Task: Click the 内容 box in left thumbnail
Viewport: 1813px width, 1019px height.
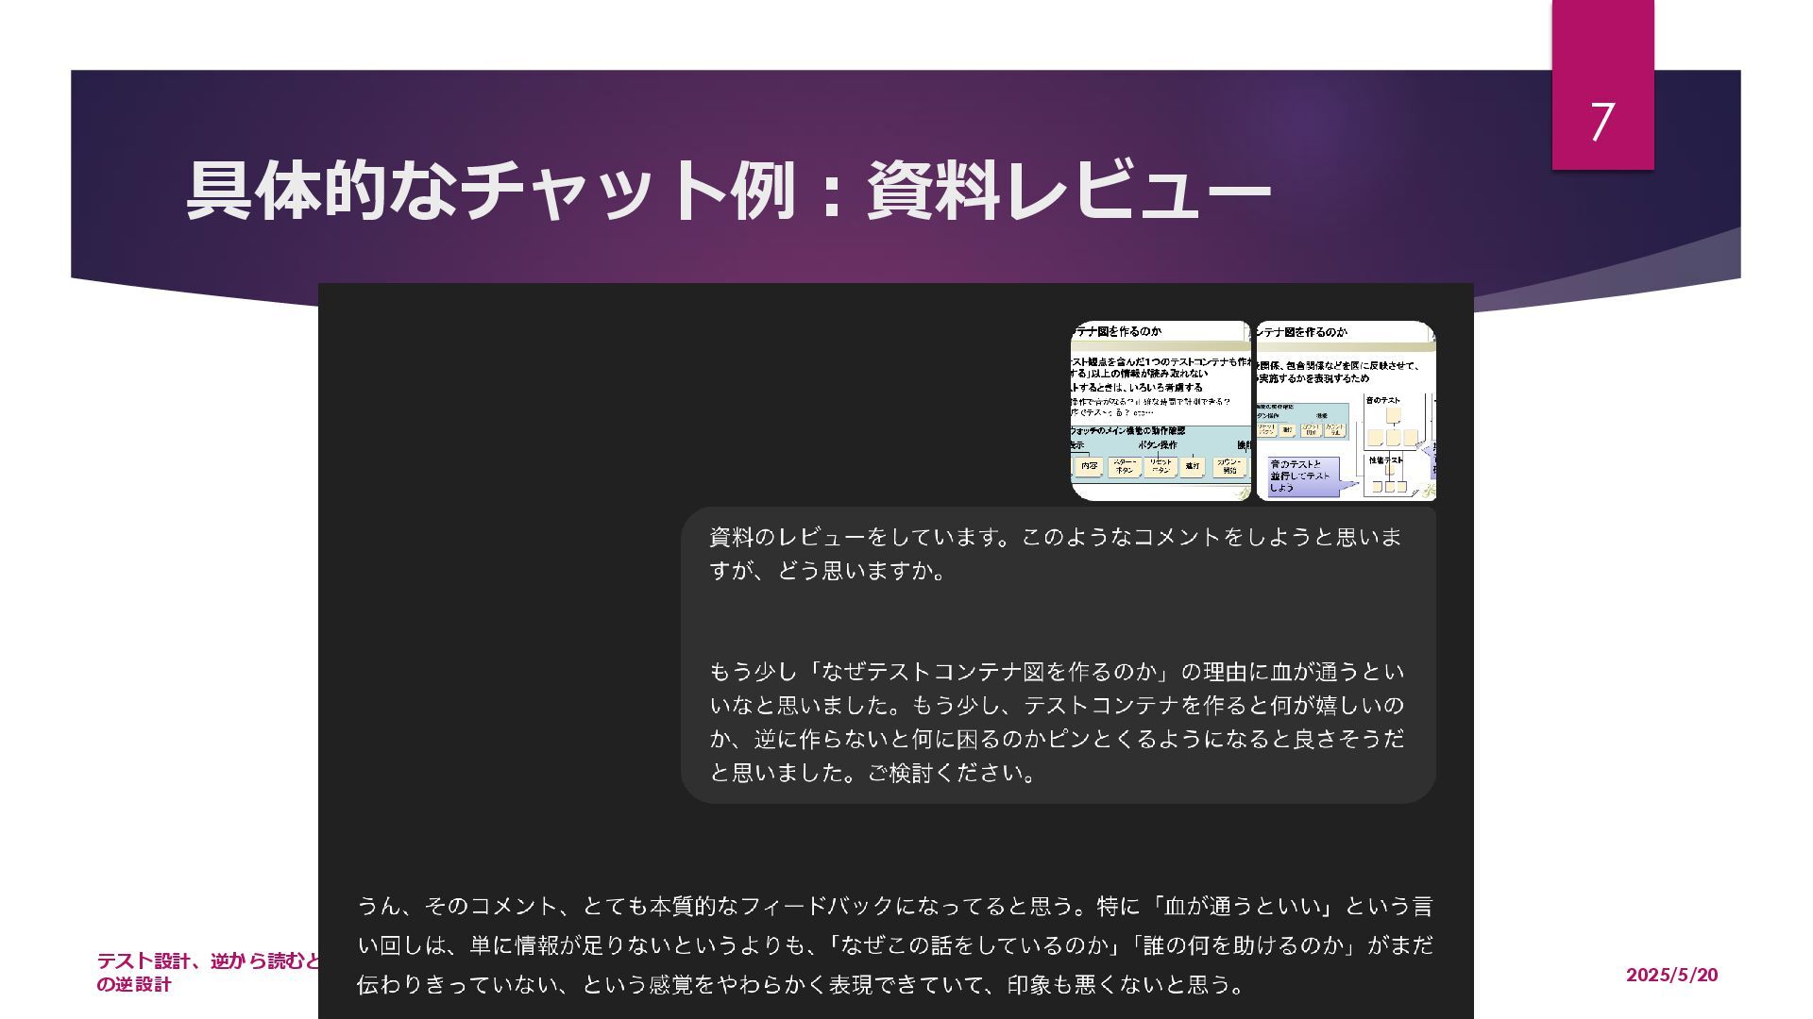Action: coord(1089,466)
